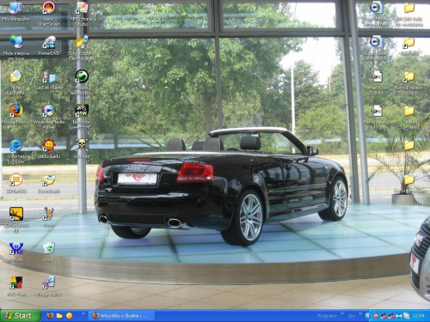
Task: Open the folder icon in Quick Launch
Action: click(x=59, y=316)
